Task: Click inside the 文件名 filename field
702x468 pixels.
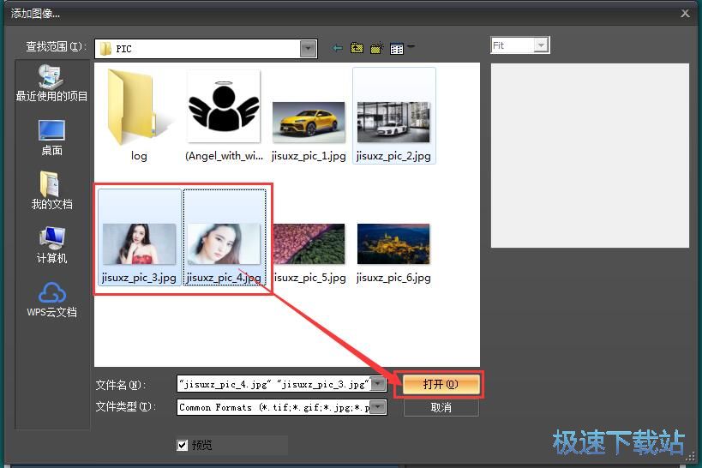Action: 274,384
